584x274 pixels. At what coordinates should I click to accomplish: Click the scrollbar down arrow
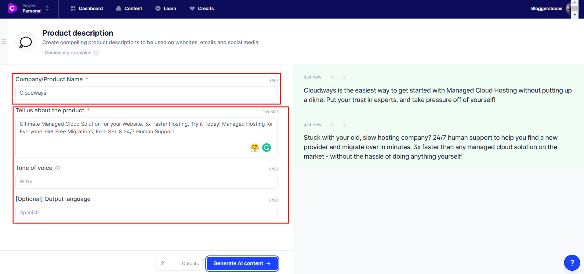pyautogui.click(x=575, y=15)
